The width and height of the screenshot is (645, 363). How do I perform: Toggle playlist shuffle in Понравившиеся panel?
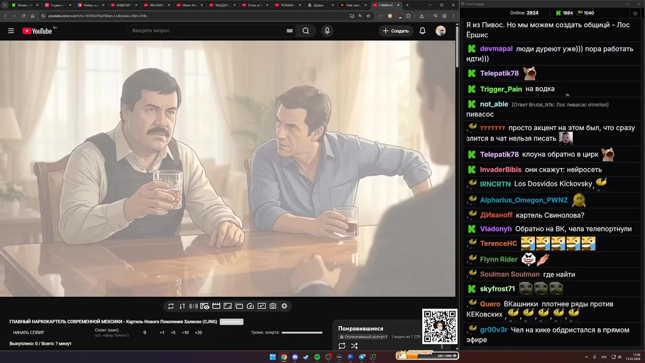[354, 346]
